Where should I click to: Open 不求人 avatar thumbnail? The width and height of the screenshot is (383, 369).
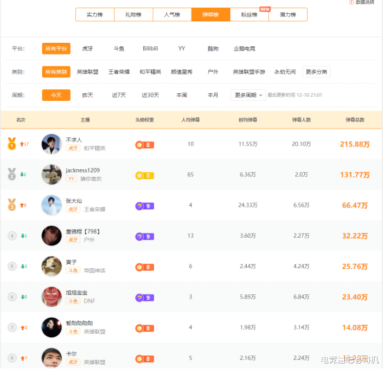[52, 144]
